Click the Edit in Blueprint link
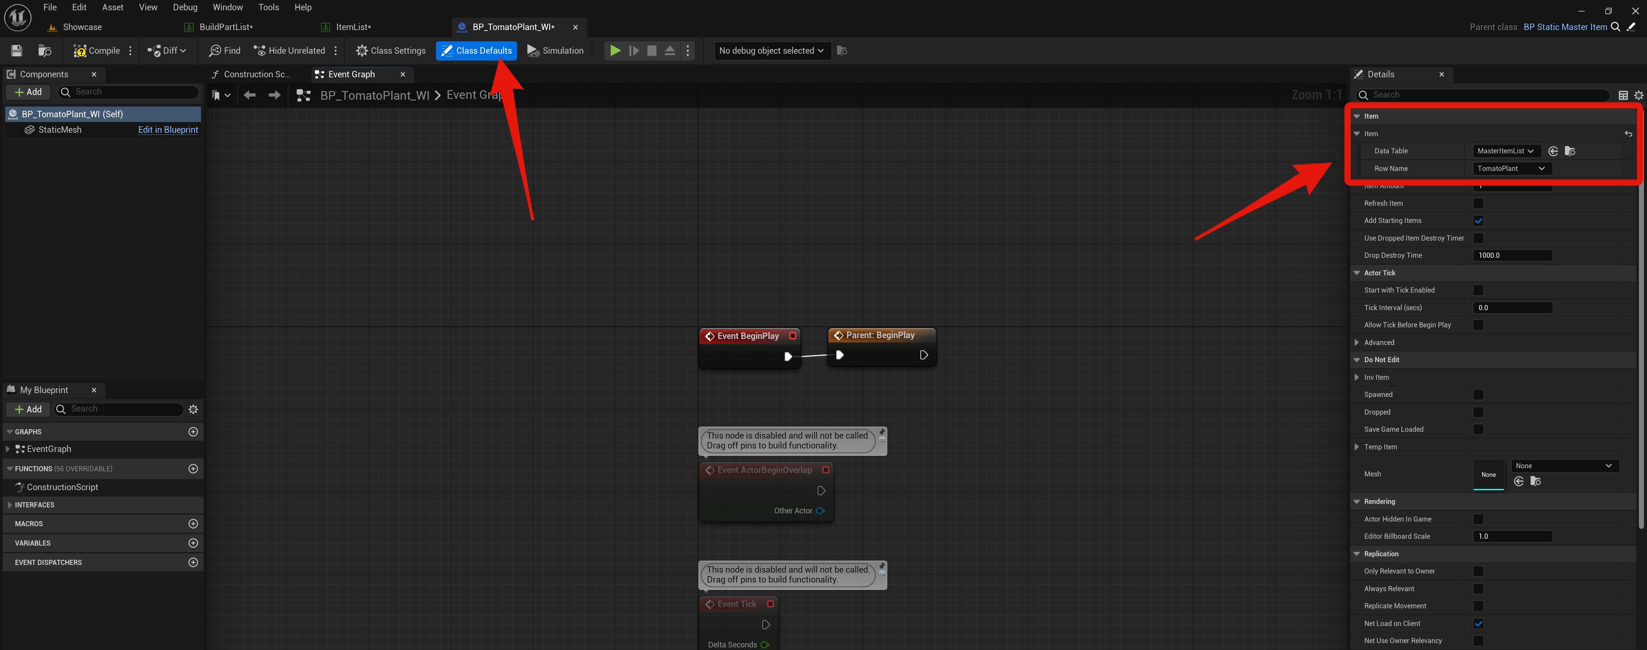 pyautogui.click(x=167, y=130)
